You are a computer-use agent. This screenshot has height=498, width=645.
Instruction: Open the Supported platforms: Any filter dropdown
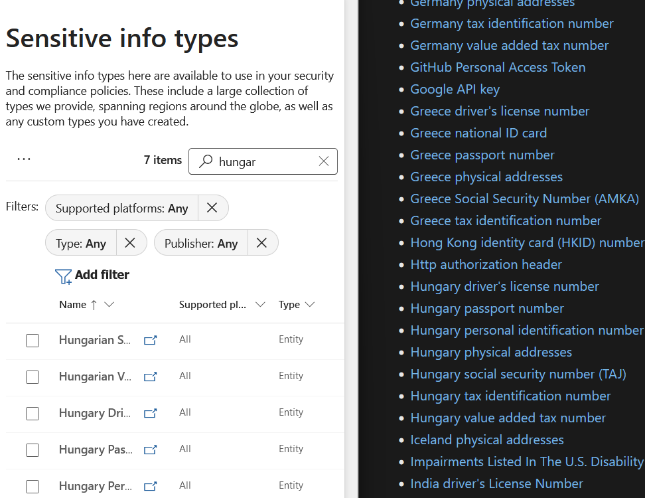(121, 208)
